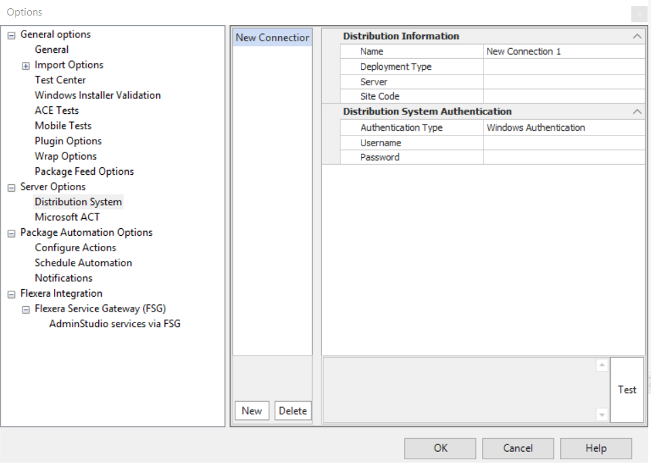
Task: Collapse the Server Options tree node
Action: [x=12, y=188]
